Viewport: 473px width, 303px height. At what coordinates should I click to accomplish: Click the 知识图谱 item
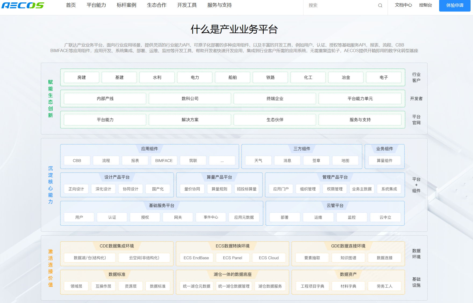348,258
